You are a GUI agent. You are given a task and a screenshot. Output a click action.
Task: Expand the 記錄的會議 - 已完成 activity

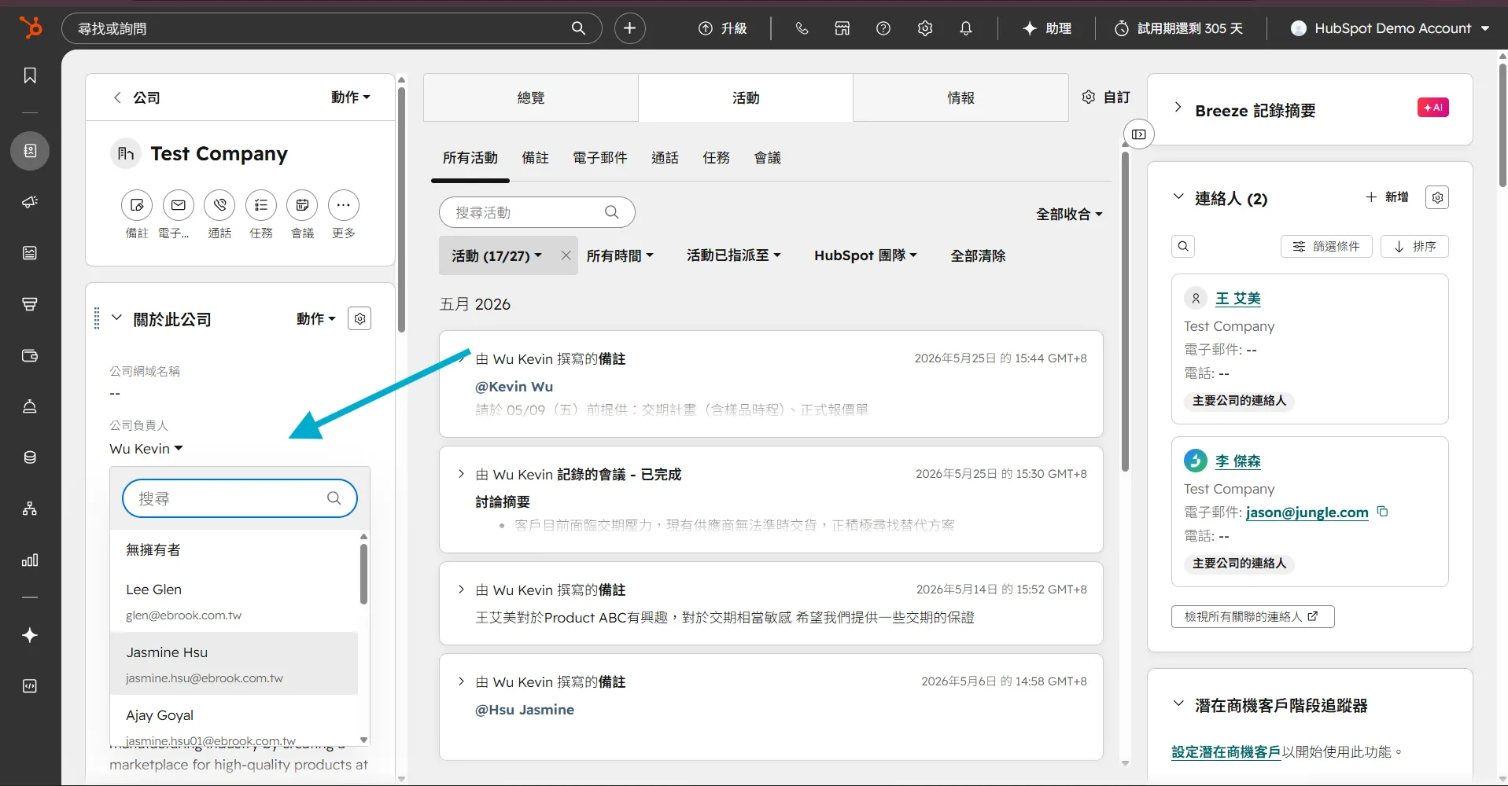pos(461,474)
